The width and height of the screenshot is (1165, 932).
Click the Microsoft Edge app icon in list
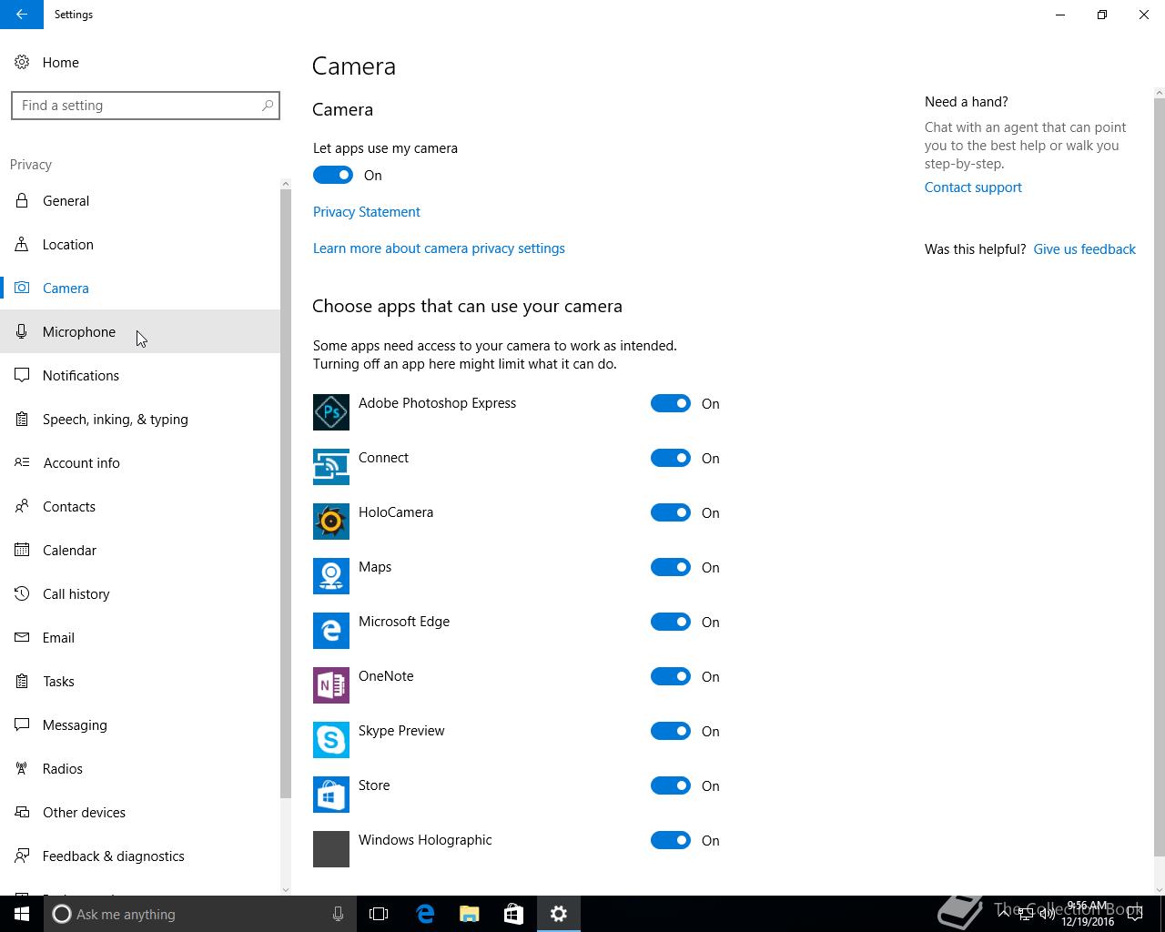[331, 631]
